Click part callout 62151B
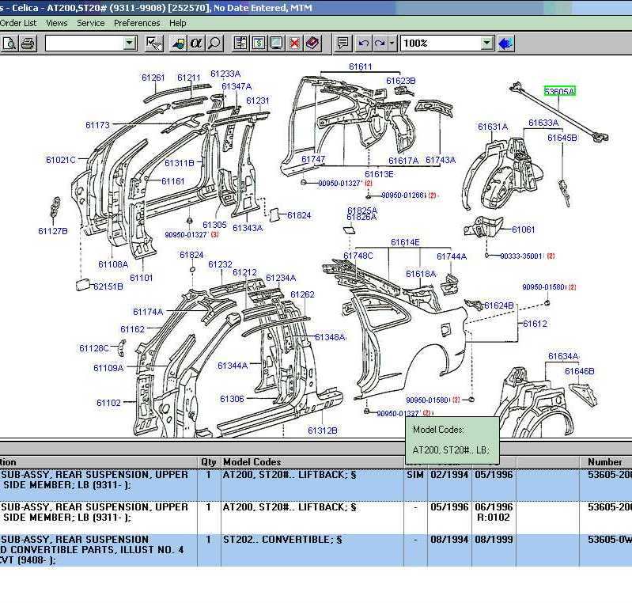 [108, 286]
